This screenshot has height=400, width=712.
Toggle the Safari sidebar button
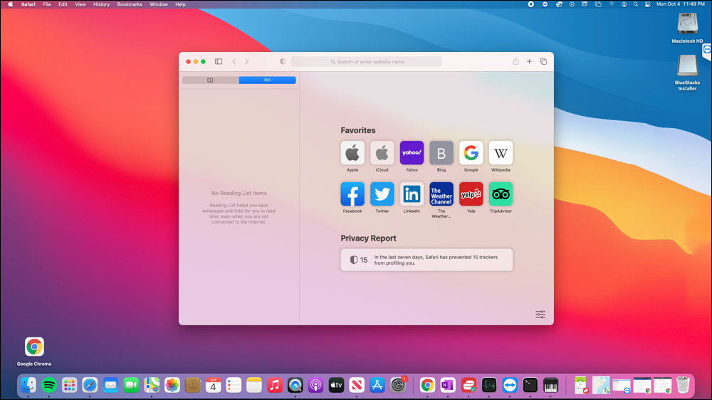[x=219, y=61]
